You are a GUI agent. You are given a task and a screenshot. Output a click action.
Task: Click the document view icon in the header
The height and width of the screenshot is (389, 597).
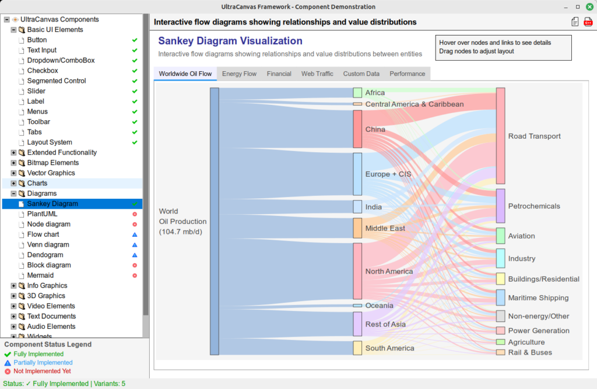[x=575, y=22]
